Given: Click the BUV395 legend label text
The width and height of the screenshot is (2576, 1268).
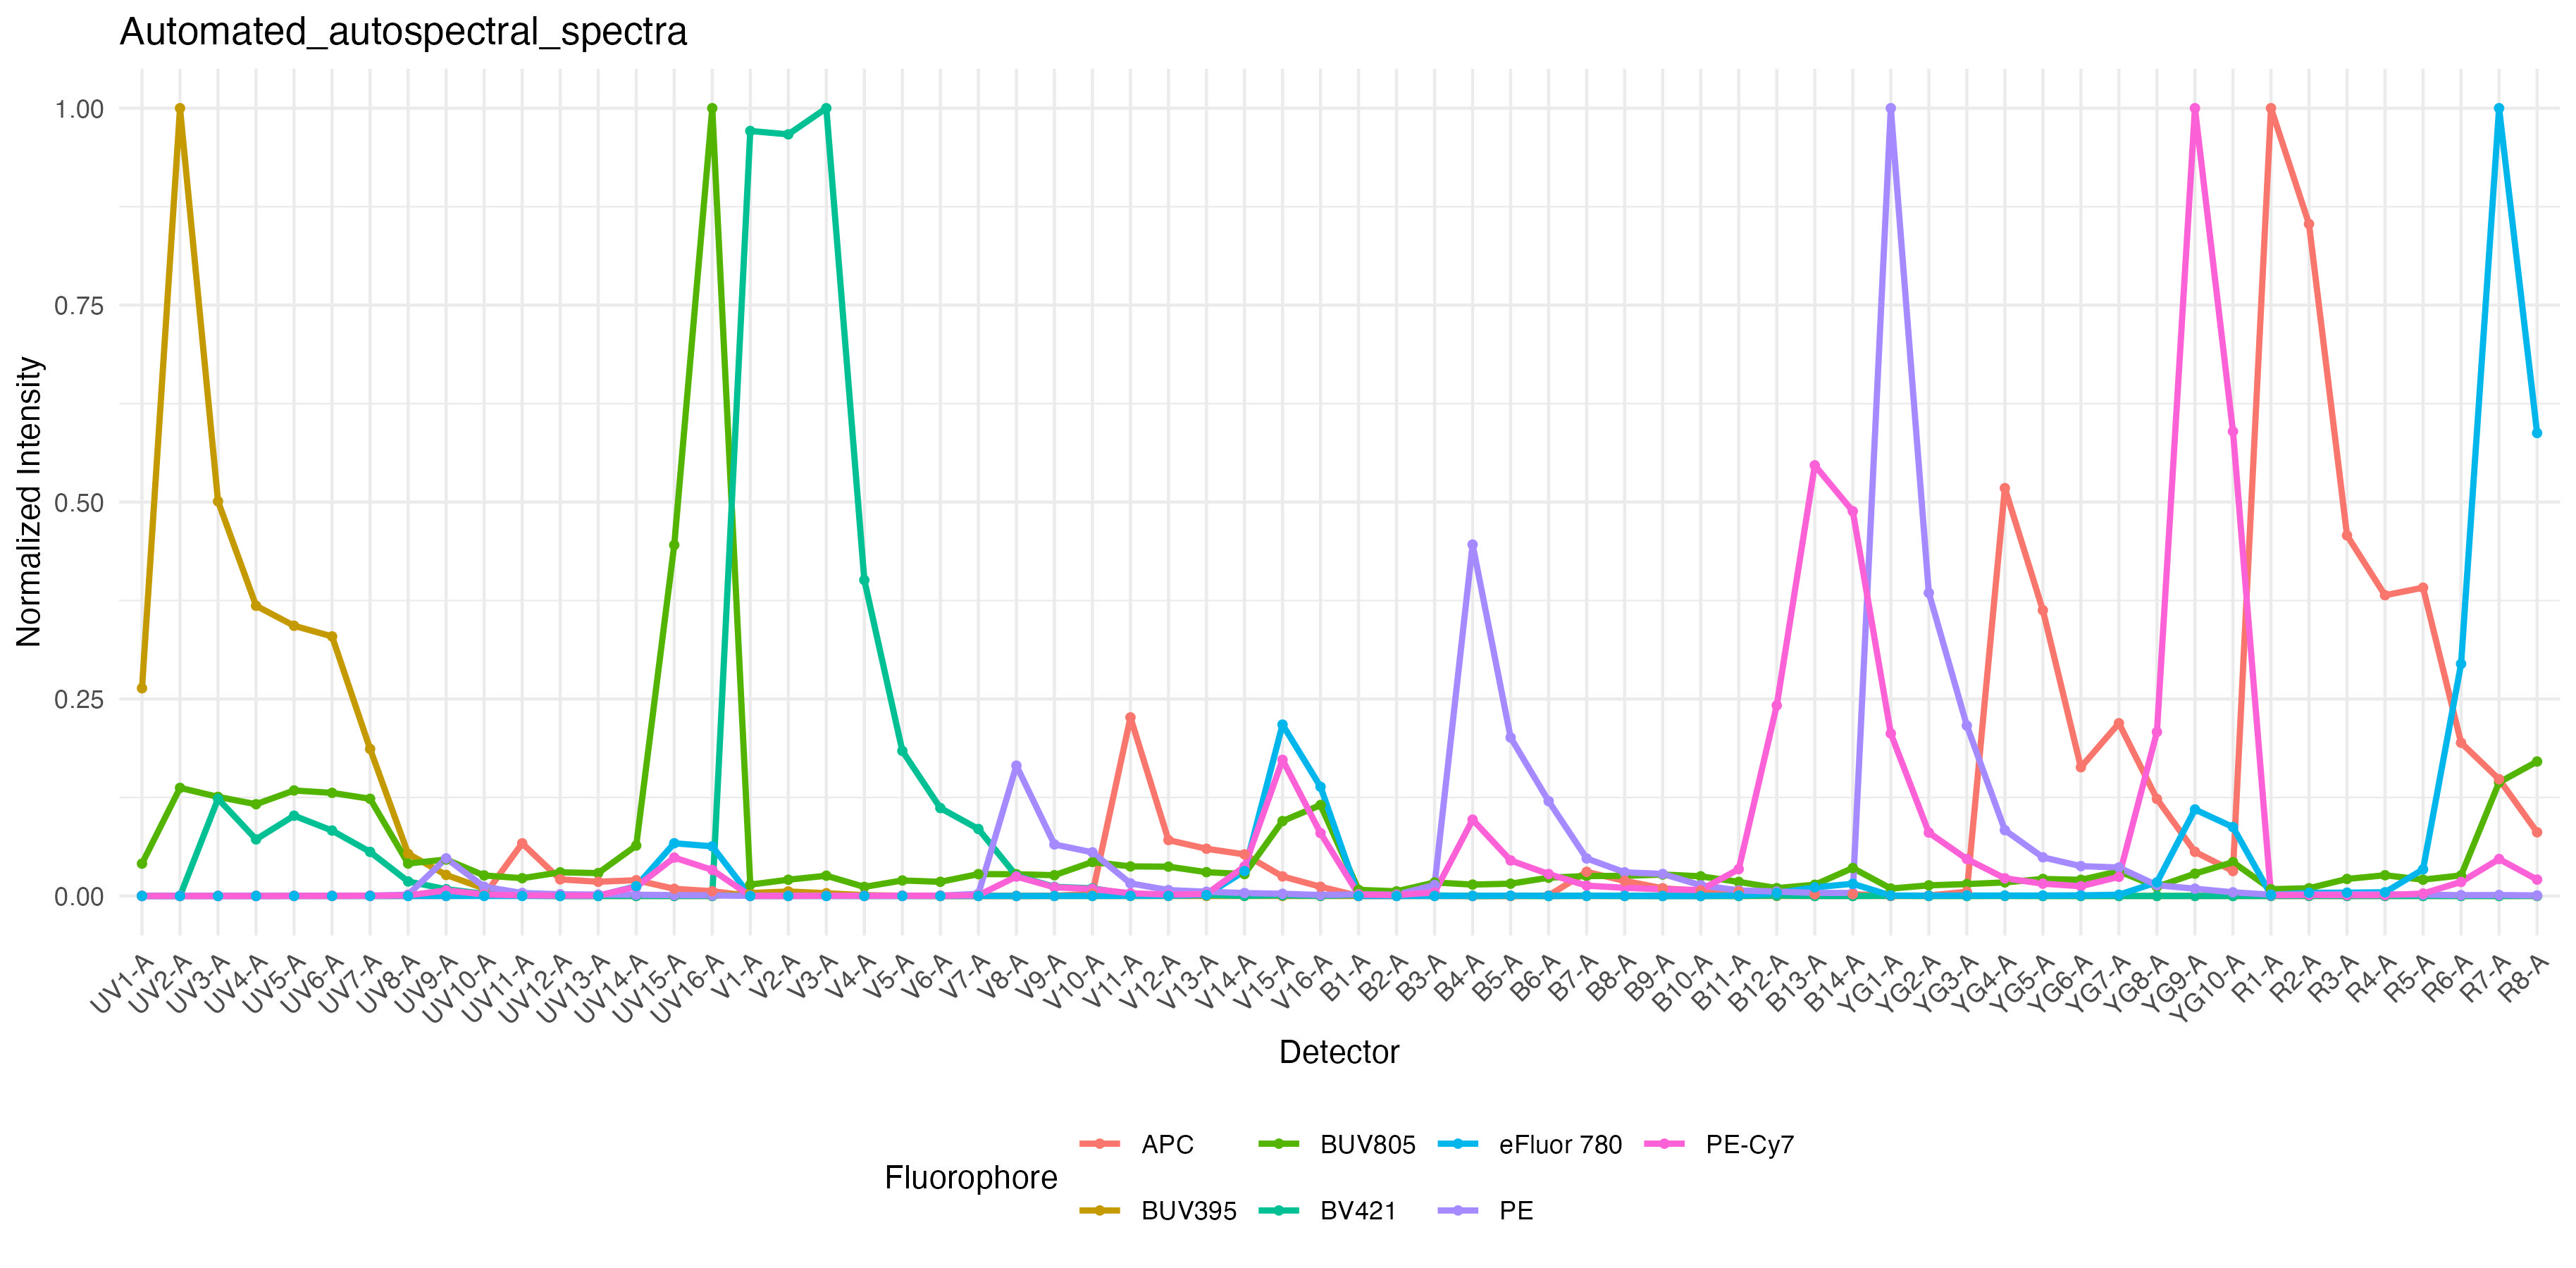Looking at the screenshot, I should (x=1189, y=1211).
